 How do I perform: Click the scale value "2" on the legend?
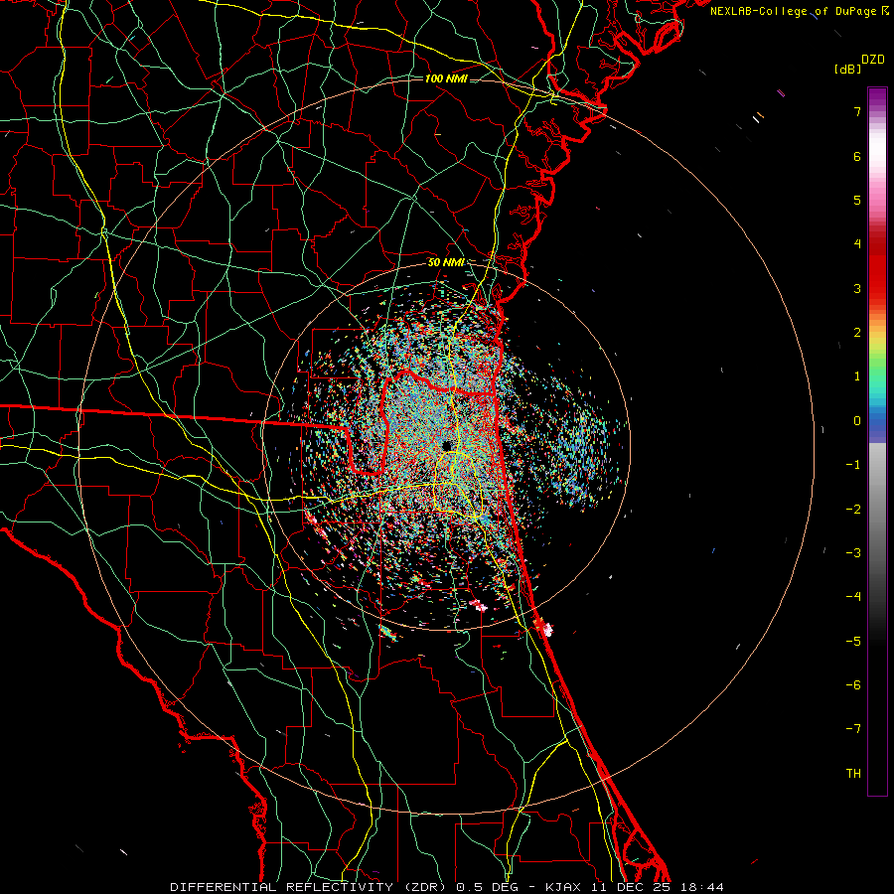857,333
